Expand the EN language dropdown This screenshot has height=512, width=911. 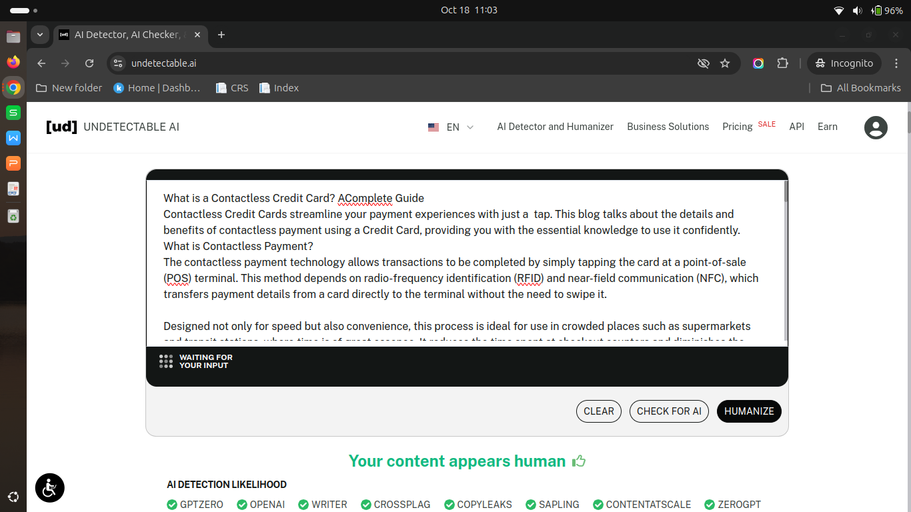[x=452, y=127]
